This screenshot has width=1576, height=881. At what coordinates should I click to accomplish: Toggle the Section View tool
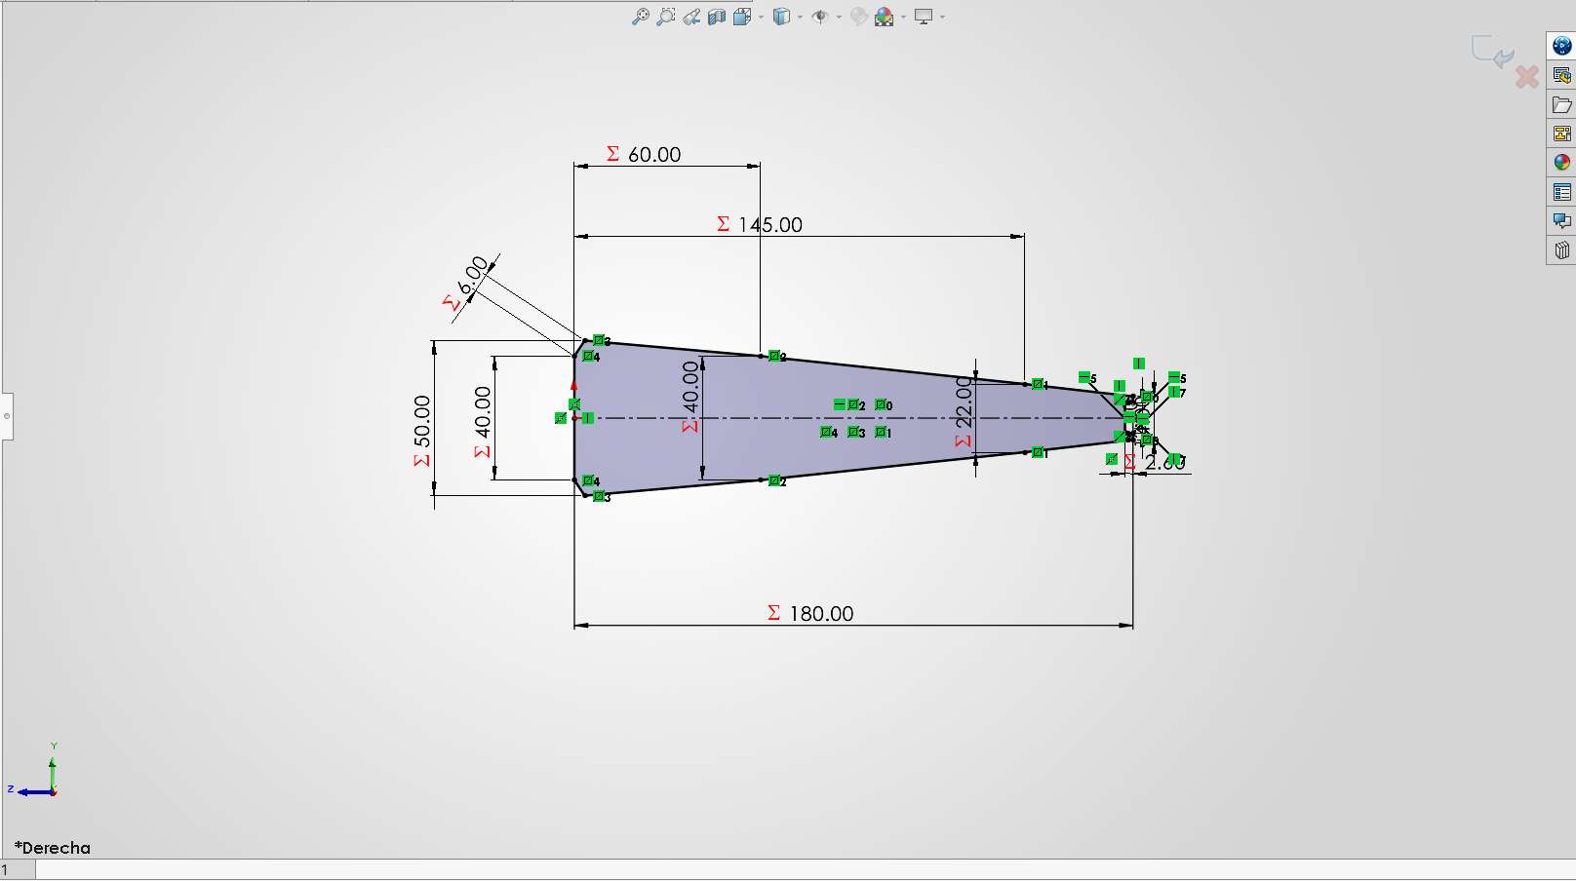click(x=717, y=17)
